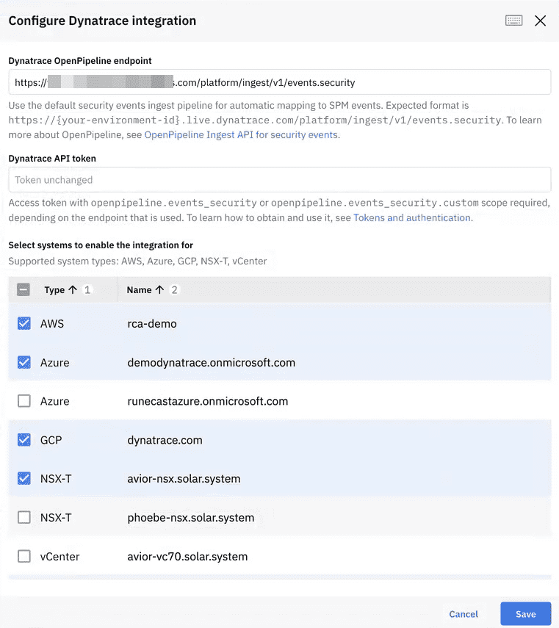Click the AWS type cell
The width and height of the screenshot is (559, 628).
[x=52, y=324]
